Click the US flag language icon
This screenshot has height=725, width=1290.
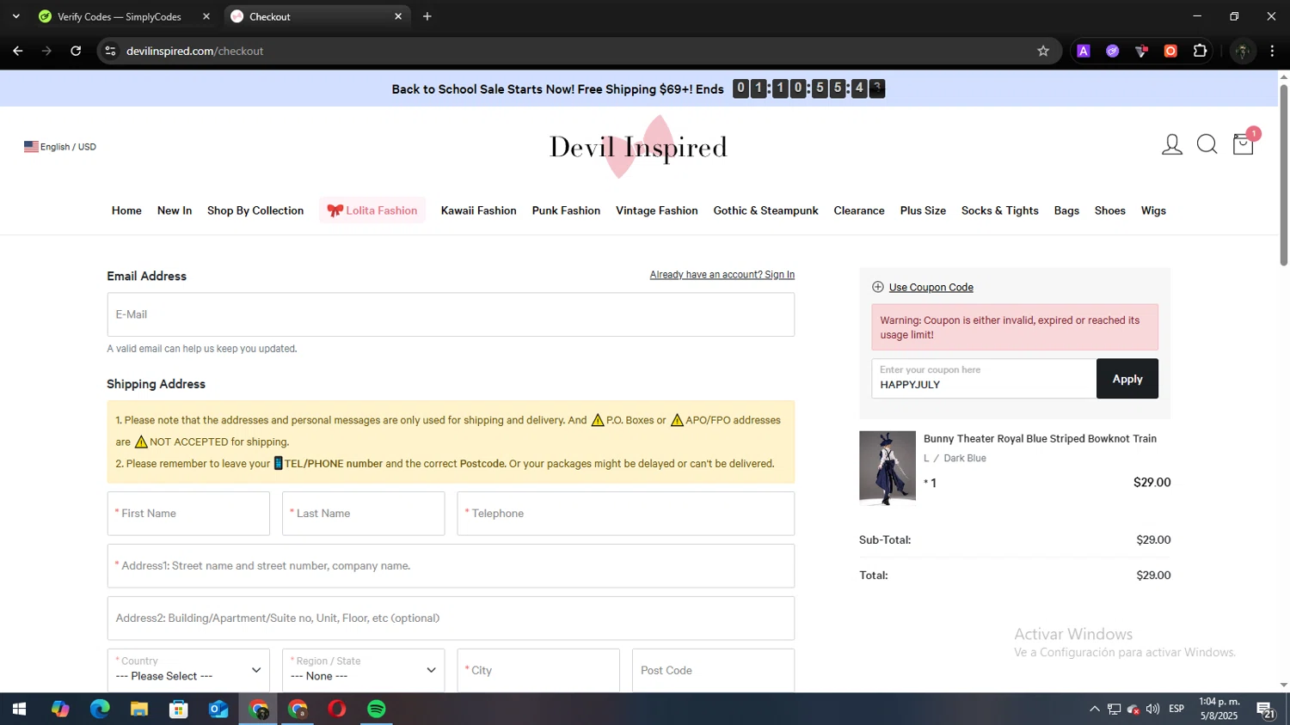[31, 147]
